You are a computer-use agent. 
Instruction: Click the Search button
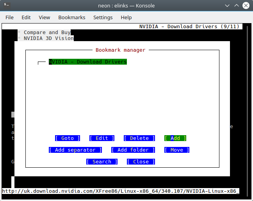tap(102, 162)
